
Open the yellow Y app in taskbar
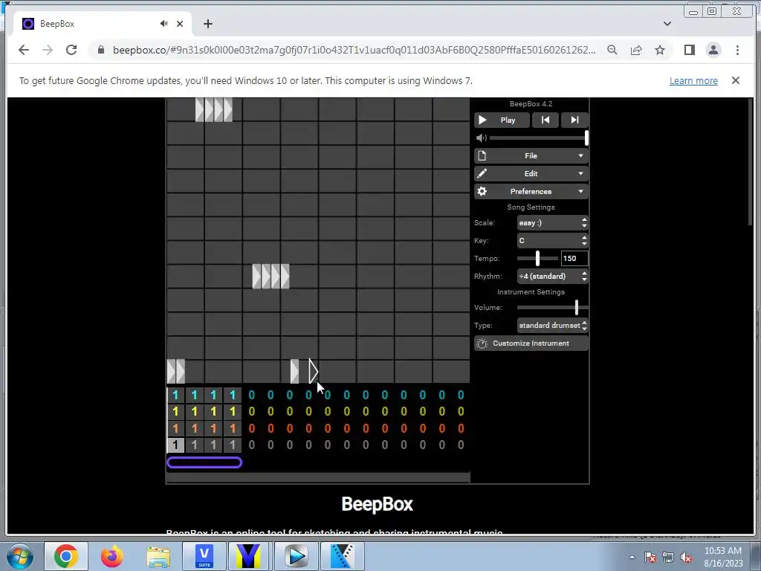pos(248,556)
